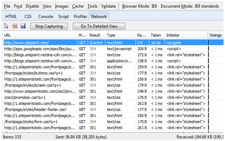Click the 248 B received cell

click(x=142, y=91)
